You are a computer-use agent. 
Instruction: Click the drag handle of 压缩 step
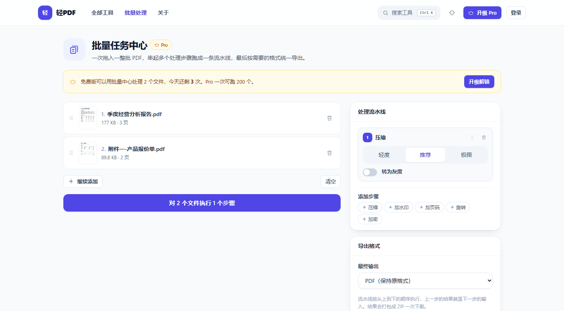(x=472, y=137)
